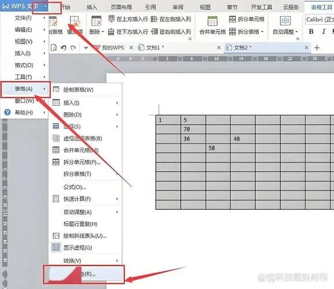Click the blue help question-mark icon
Image resolution: width=334 pixels, height=289 pixels.
8,112
